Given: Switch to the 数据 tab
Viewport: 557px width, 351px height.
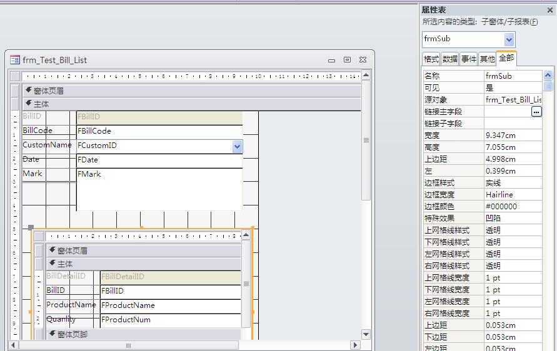Looking at the screenshot, I should pos(449,59).
